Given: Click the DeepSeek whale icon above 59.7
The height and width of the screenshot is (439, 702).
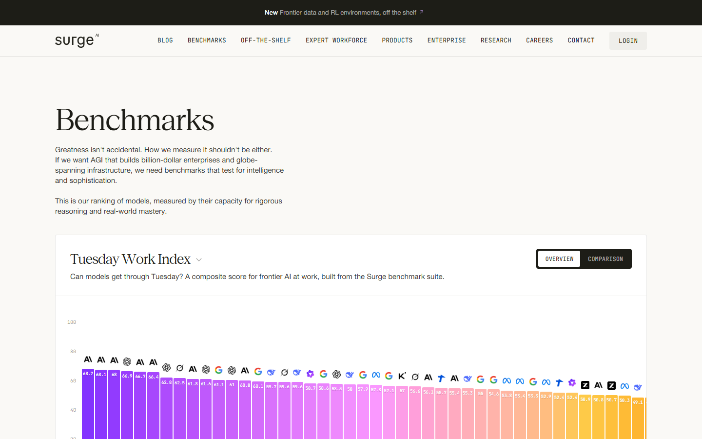Looking at the screenshot, I should point(272,372).
